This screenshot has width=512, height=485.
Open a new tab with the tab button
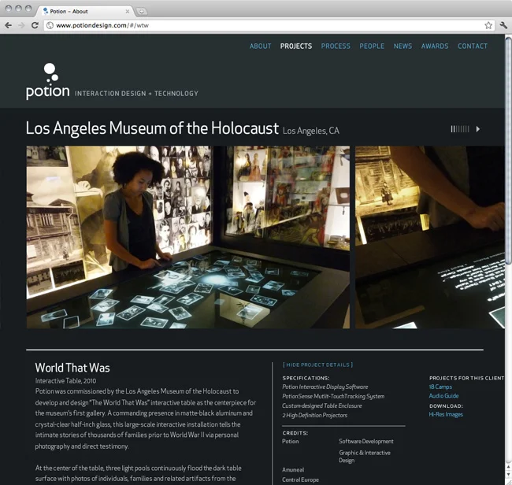(141, 12)
